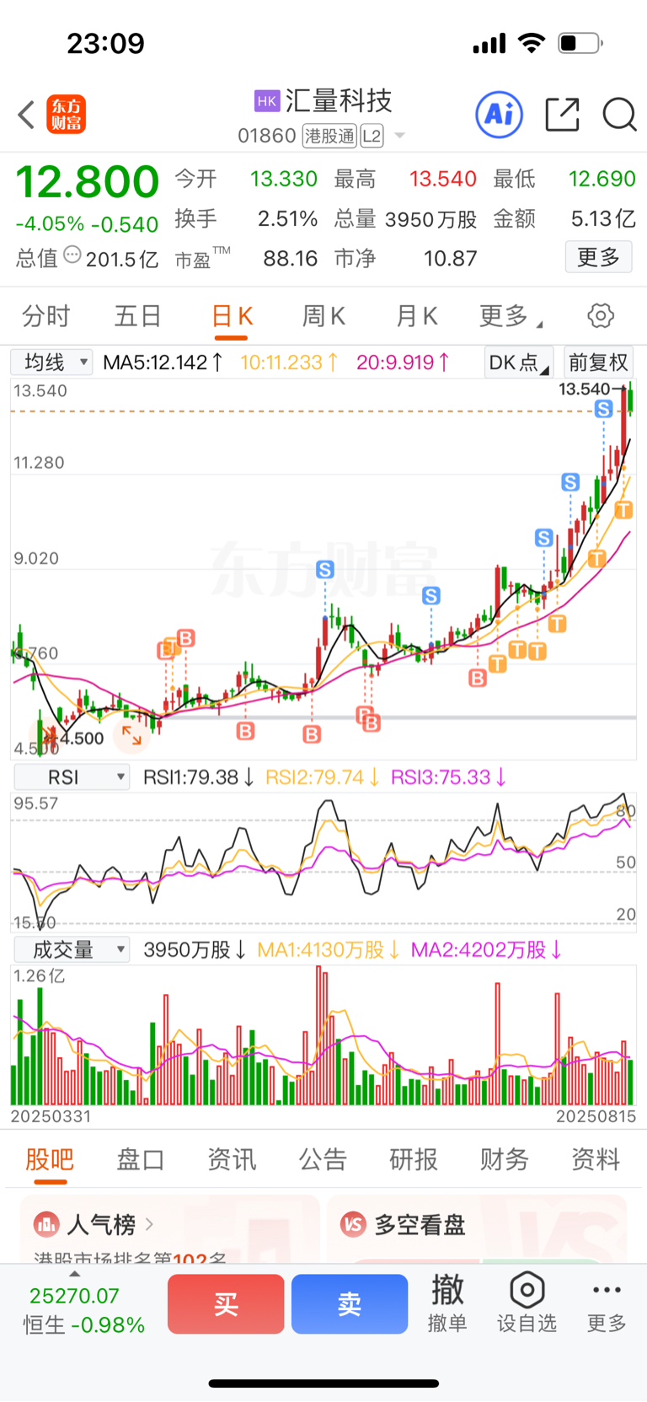647x1402 pixels.
Task: Expand the 更多 chart period menu
Action: click(x=511, y=316)
